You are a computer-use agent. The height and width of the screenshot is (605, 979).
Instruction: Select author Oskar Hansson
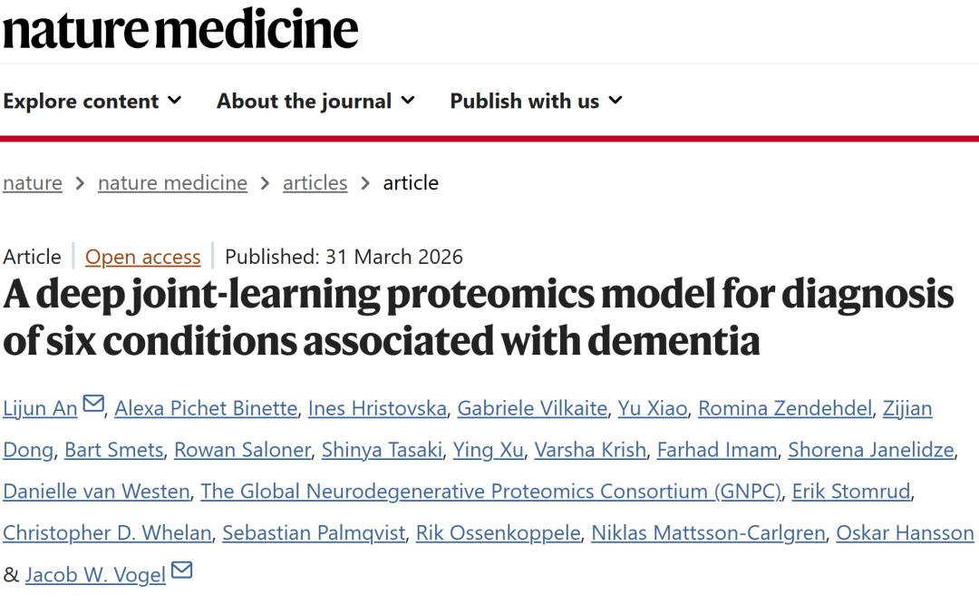905,533
